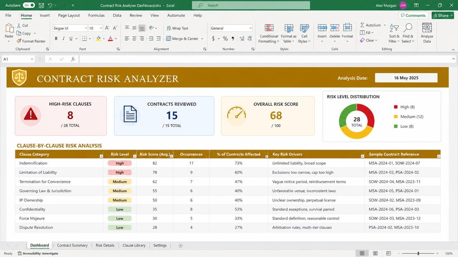Image resolution: width=458 pixels, height=257 pixels.
Task: Click the Insert cells icon
Action: pos(322,28)
